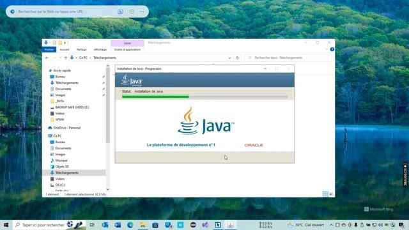Switch Explorer to details view icon
The image size is (409, 230).
325,194
